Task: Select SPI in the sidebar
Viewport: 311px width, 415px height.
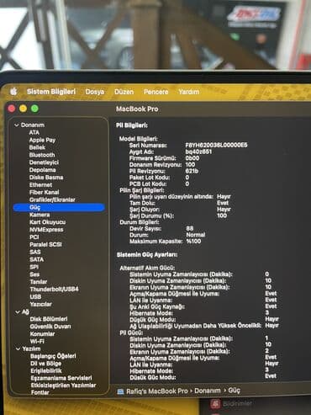Action: tap(34, 267)
